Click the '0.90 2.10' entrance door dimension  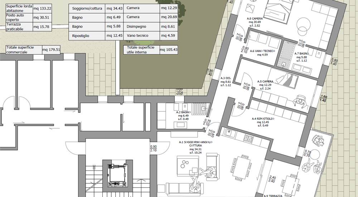click(x=154, y=149)
